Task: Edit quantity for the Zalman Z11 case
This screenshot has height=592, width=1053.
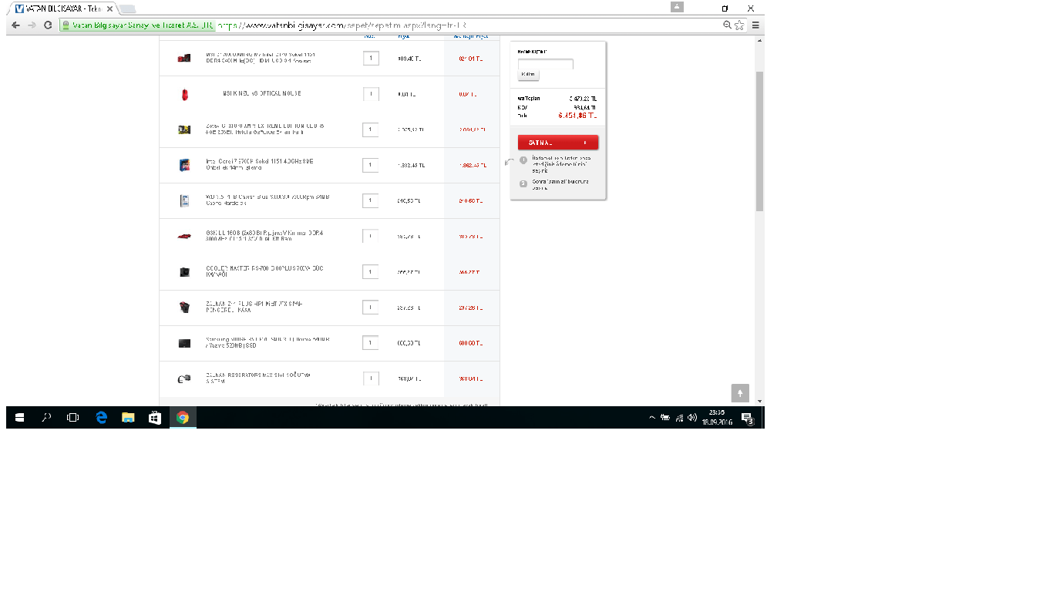Action: pos(371,308)
